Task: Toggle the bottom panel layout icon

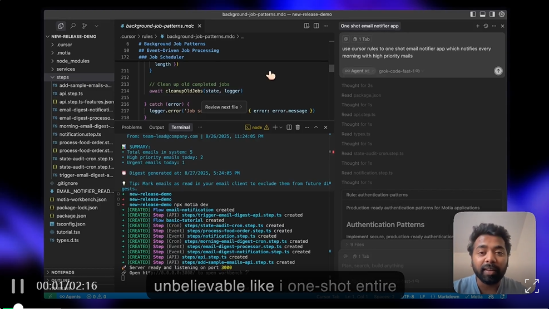Action: (x=482, y=14)
